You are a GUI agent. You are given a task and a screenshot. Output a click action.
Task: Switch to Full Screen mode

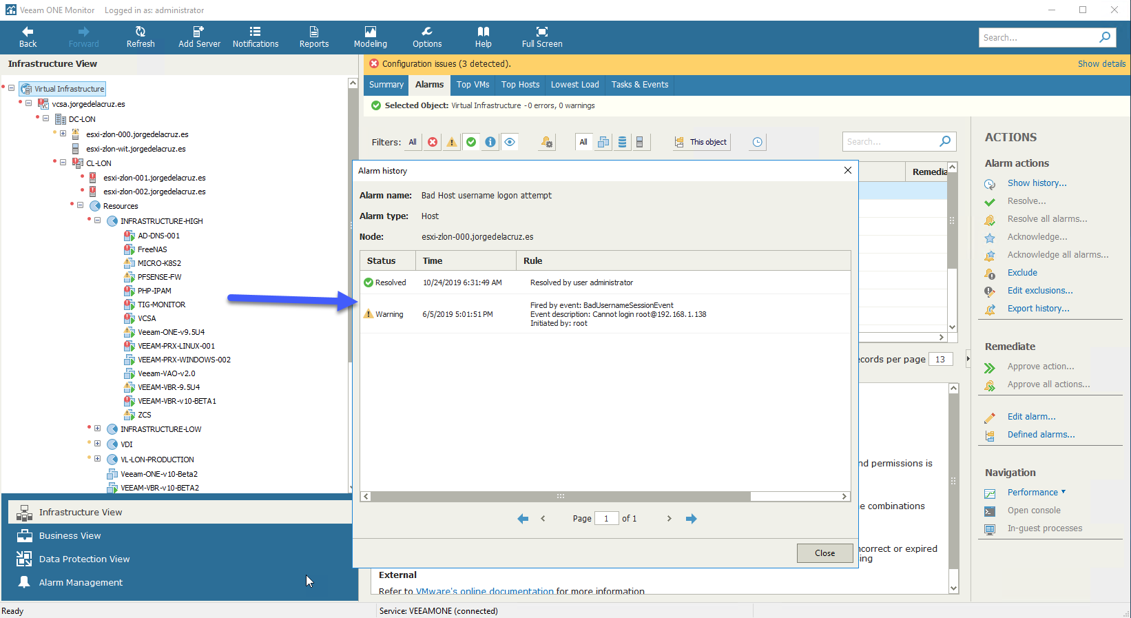coord(542,37)
